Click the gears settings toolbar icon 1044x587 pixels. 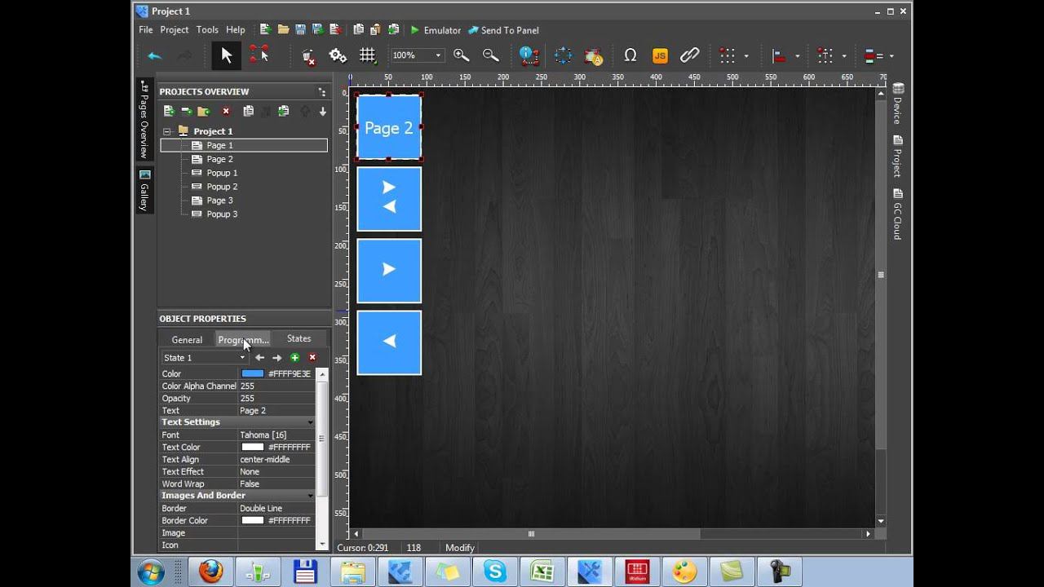tap(337, 55)
